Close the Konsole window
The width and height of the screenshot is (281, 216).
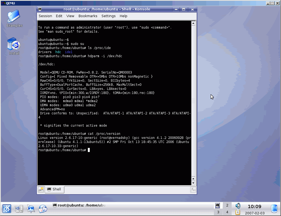pos(192,9)
